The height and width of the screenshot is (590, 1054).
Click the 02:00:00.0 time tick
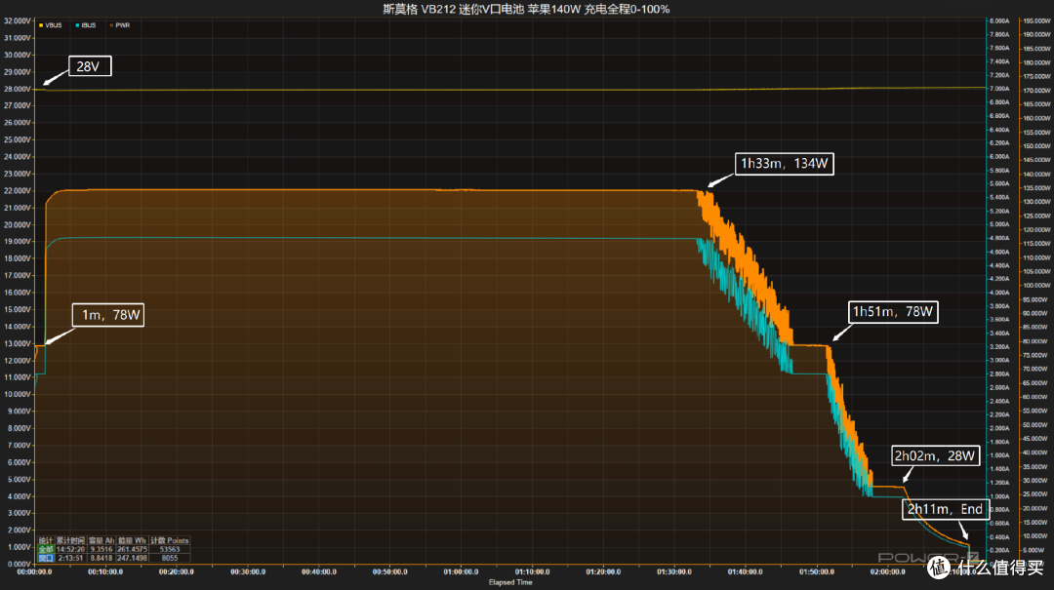pyautogui.click(x=887, y=571)
